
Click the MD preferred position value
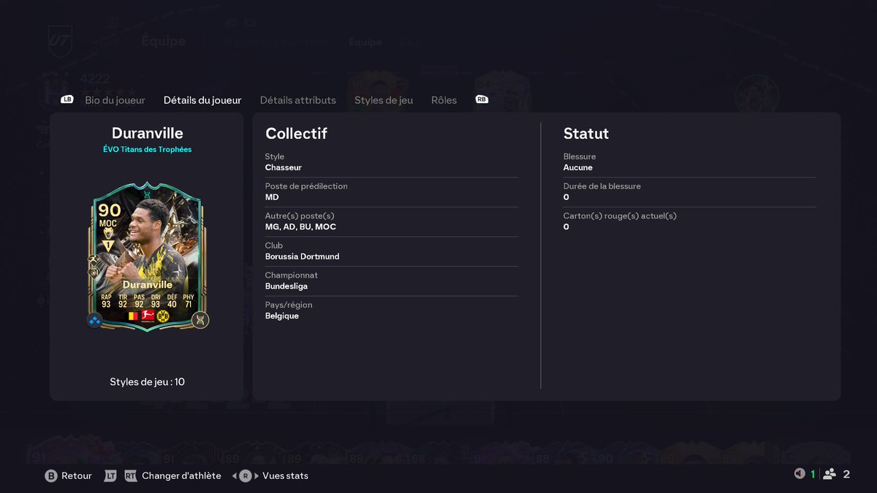[x=272, y=197]
